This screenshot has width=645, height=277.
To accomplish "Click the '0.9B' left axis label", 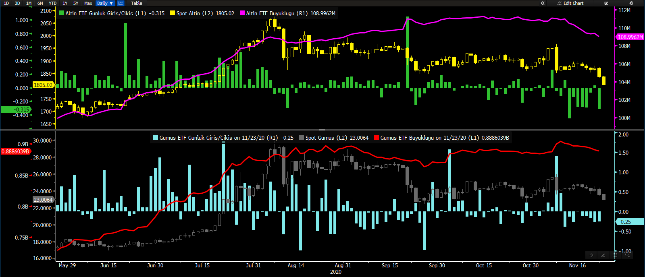I will (x=23, y=144).
